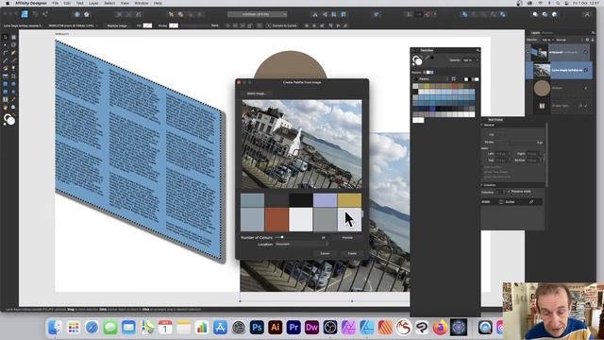Open Firefox from the Dock

point(440,328)
